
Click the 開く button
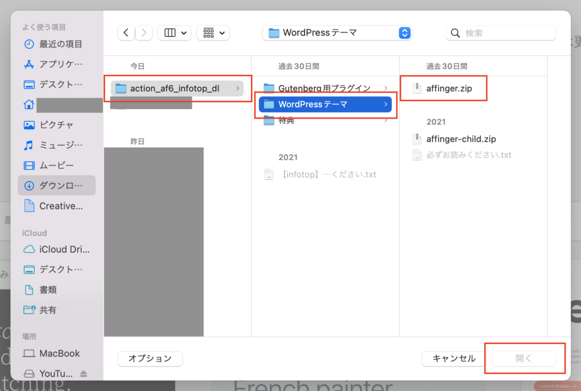(524, 359)
